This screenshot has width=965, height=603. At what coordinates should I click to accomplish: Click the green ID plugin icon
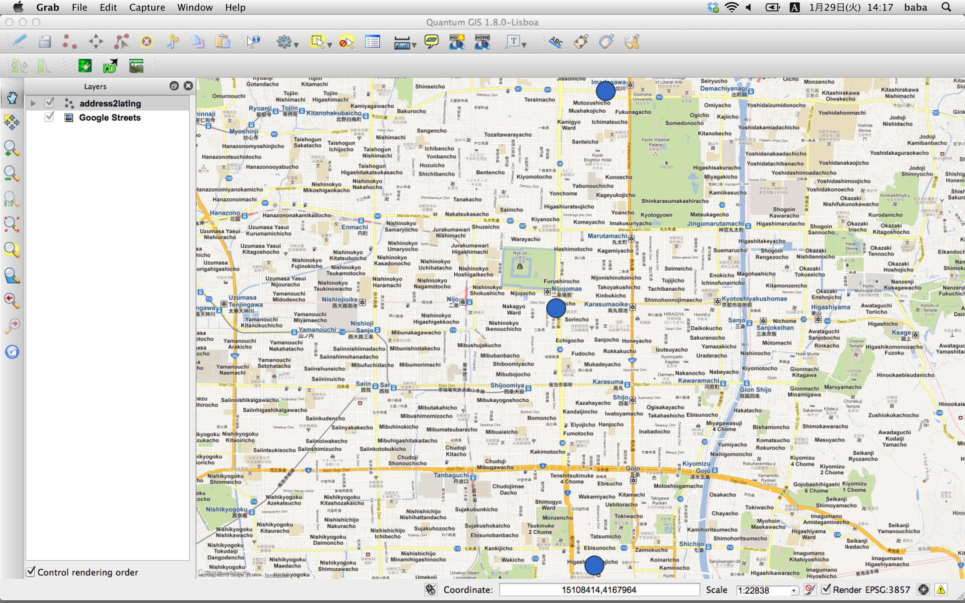(110, 66)
